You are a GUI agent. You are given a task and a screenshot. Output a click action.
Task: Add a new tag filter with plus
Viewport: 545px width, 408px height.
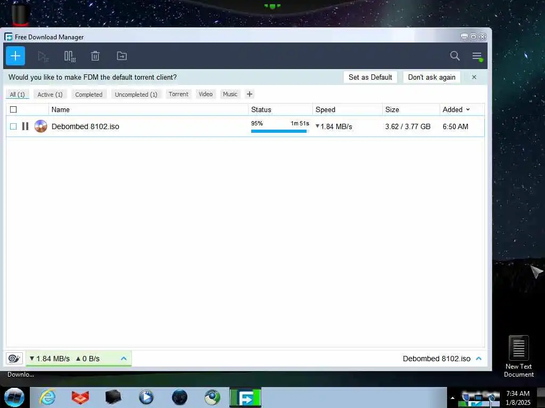250,94
